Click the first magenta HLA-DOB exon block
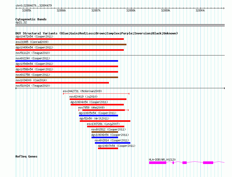The height and width of the screenshot is (177, 232). (157, 163)
